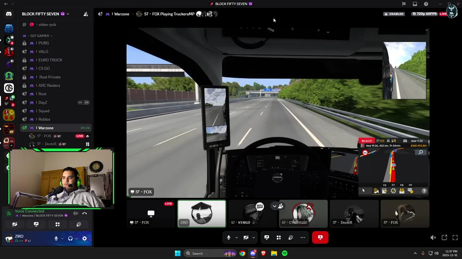The height and width of the screenshot is (259, 462).
Task: Expand microphone dropdown in call control bar
Action: tap(236, 237)
